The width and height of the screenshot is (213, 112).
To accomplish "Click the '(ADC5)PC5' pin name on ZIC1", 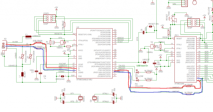I will [190, 52].
